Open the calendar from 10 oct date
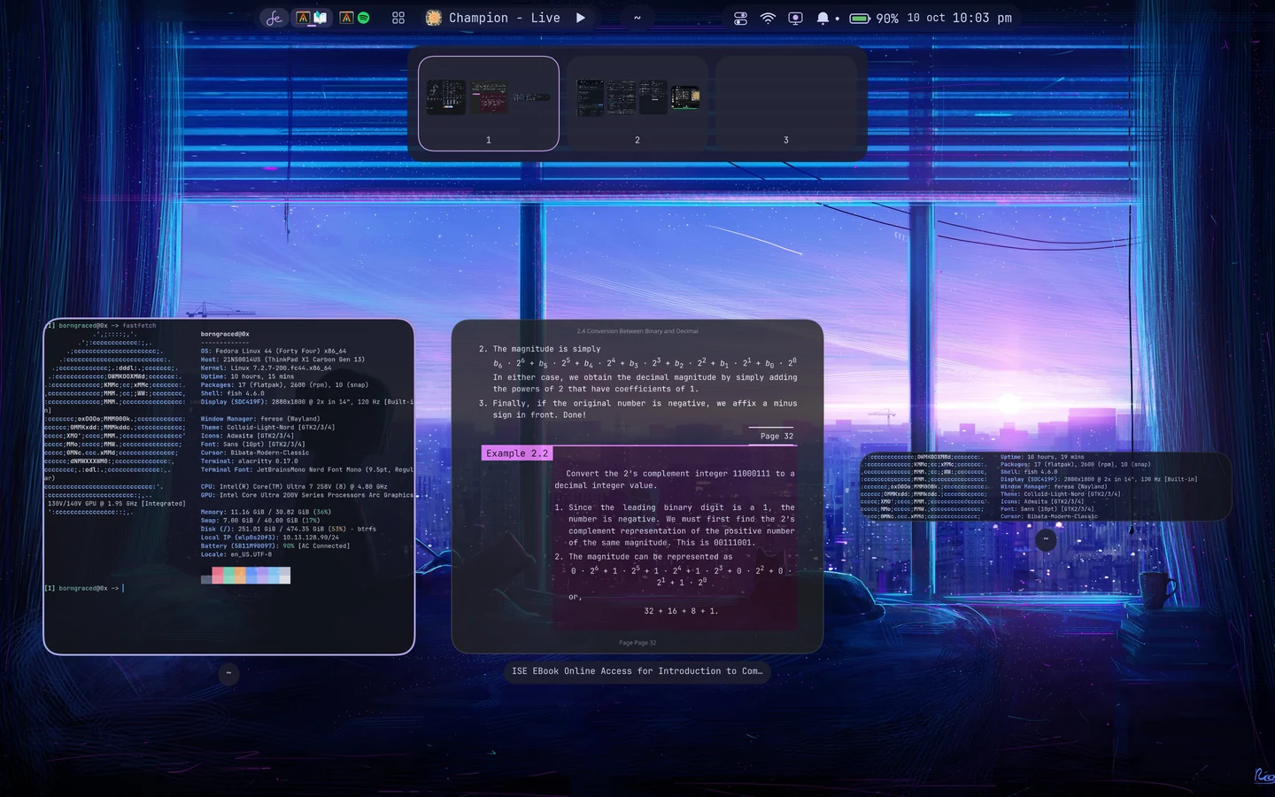The height and width of the screenshot is (797, 1275). point(926,18)
